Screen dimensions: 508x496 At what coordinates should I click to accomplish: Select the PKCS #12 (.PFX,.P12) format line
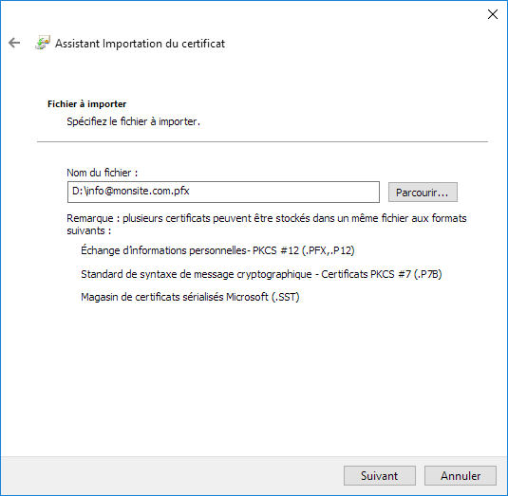[217, 250]
